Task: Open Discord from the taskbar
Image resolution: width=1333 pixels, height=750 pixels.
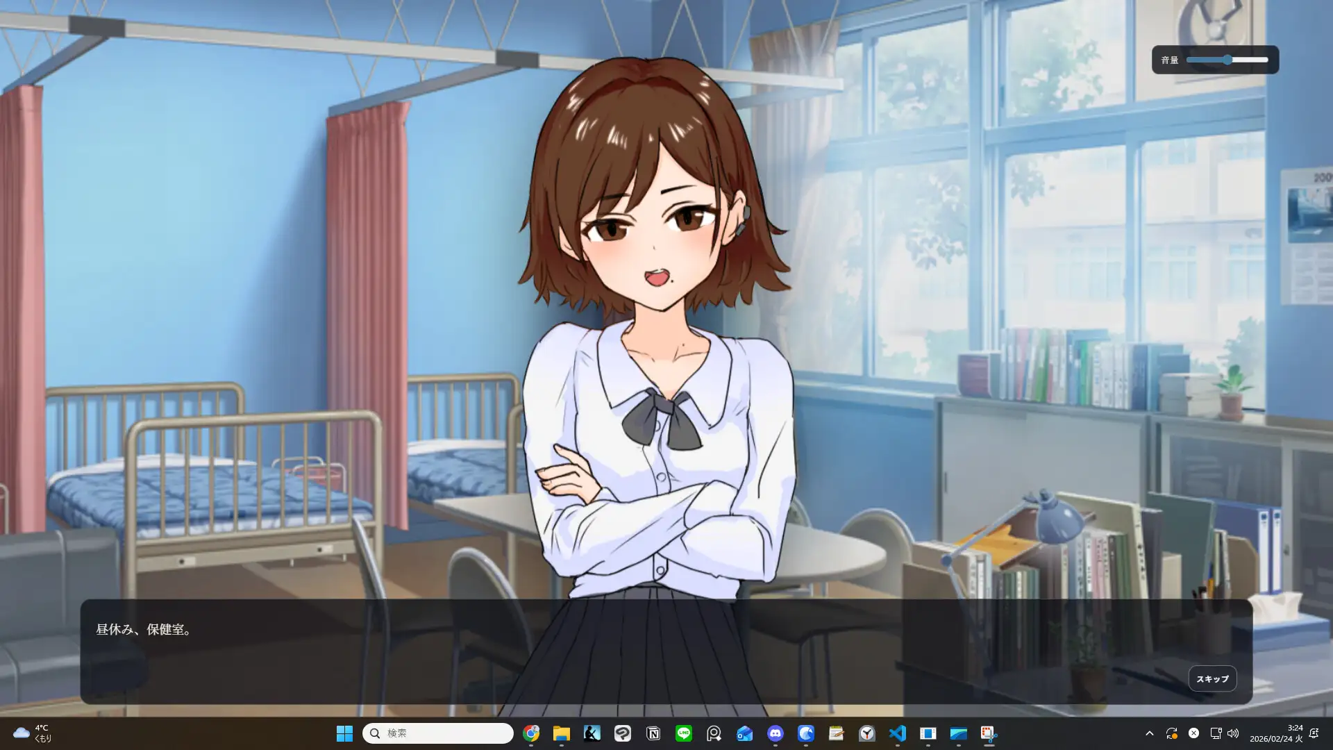Action: coord(776,733)
